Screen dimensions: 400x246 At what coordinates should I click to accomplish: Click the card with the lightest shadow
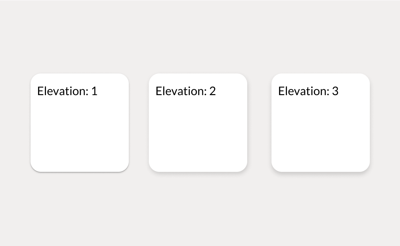click(80, 123)
